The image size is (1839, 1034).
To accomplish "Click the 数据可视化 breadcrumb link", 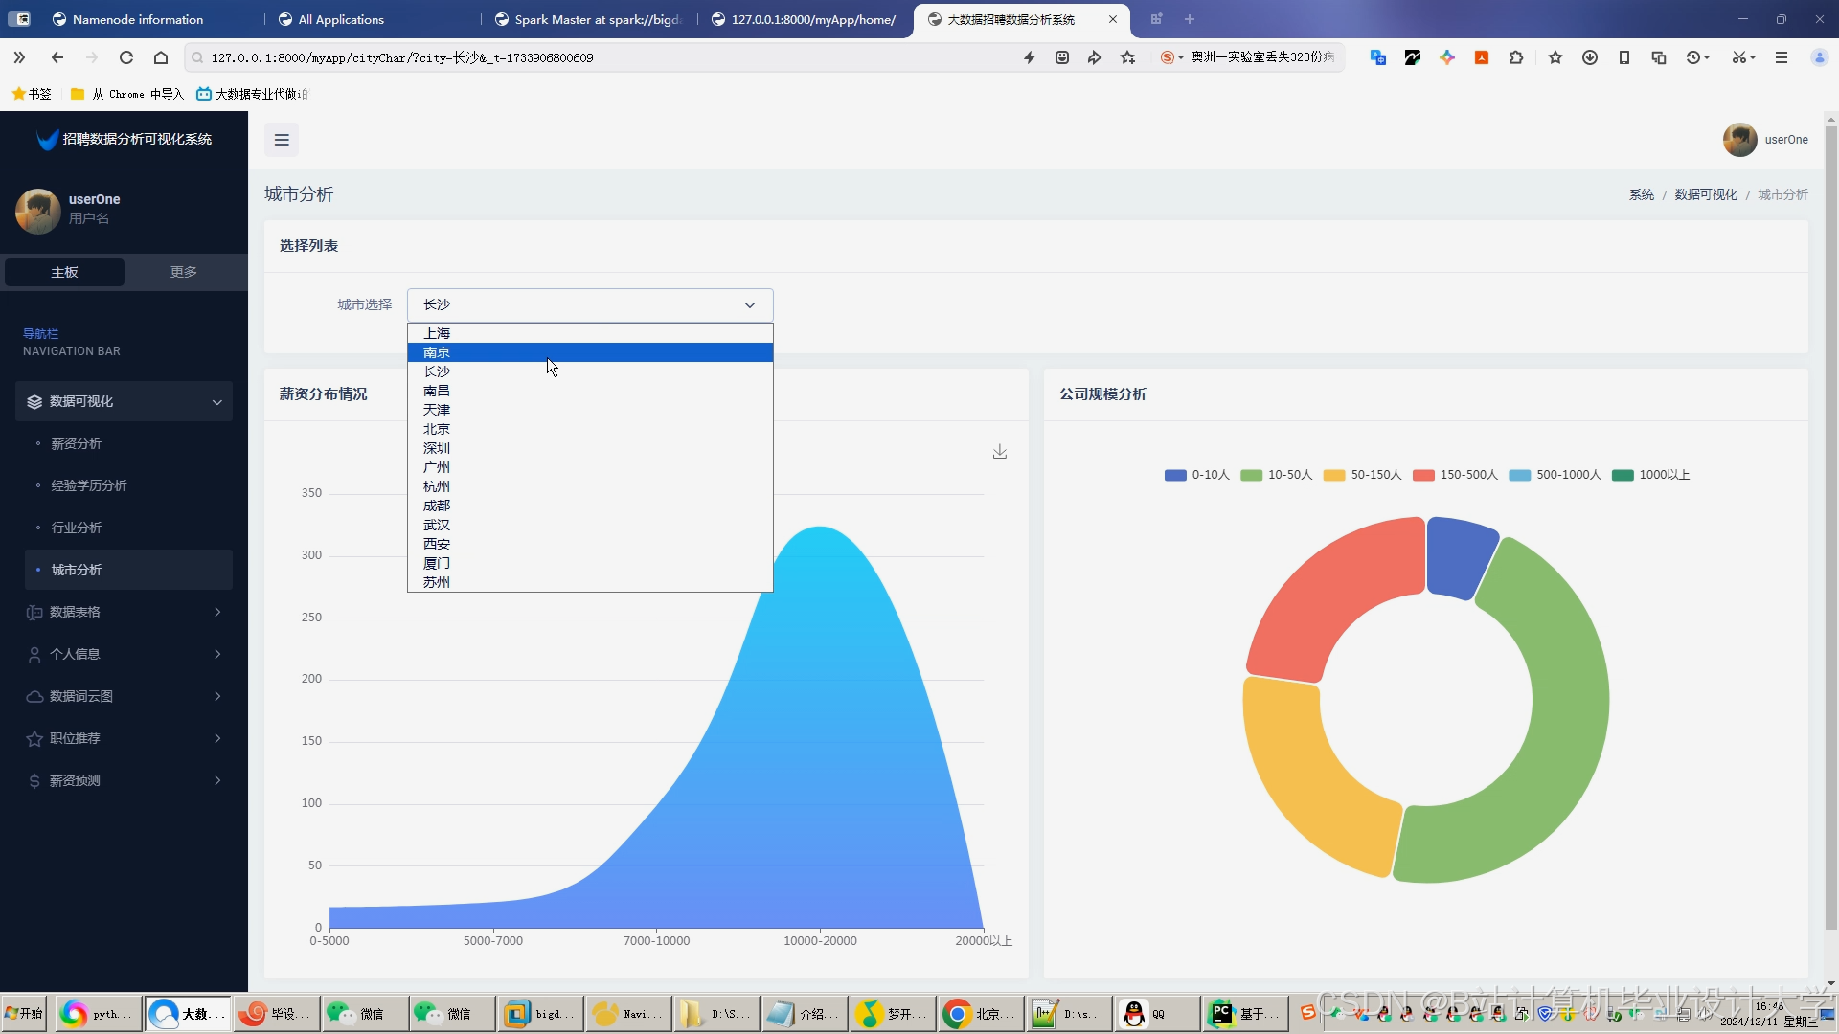I will pyautogui.click(x=1705, y=194).
